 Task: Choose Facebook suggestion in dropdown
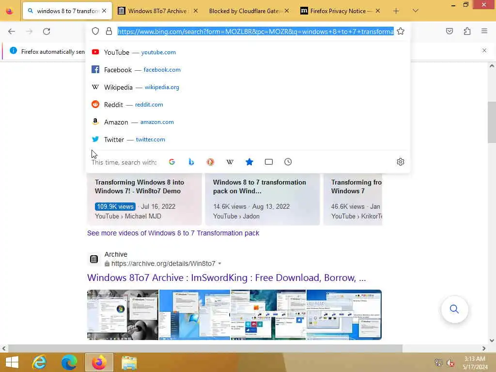(x=248, y=70)
